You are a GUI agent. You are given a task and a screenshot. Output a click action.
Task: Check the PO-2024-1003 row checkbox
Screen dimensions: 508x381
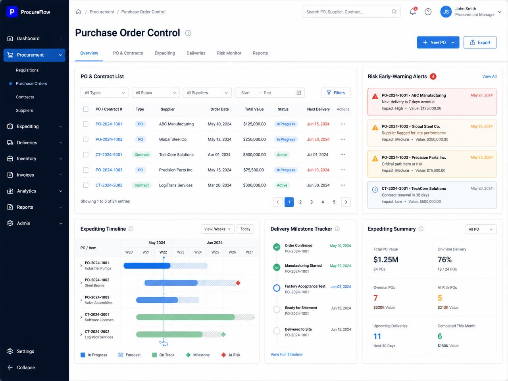[86, 170]
